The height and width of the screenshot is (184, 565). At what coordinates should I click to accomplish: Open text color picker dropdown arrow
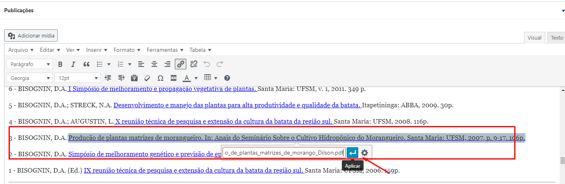point(196,78)
